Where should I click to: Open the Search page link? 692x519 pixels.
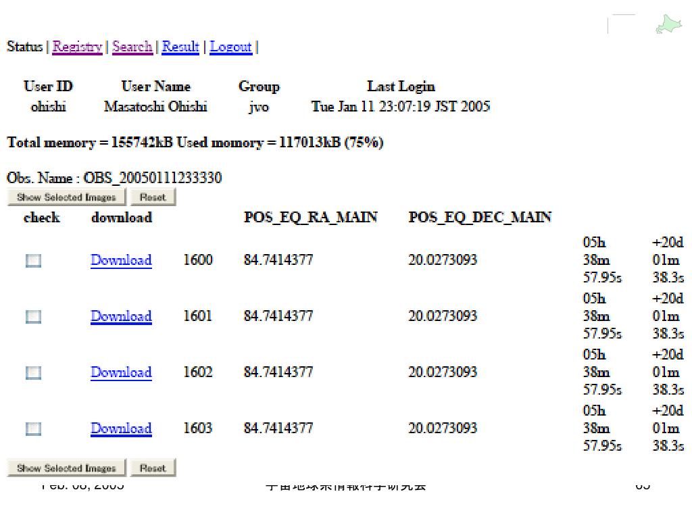pos(132,47)
